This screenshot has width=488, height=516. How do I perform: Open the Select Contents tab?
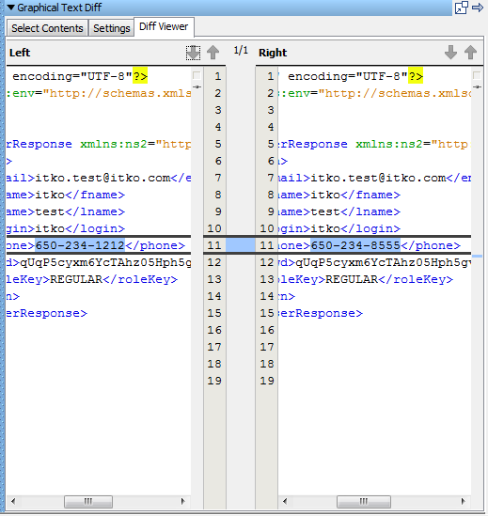(47, 28)
